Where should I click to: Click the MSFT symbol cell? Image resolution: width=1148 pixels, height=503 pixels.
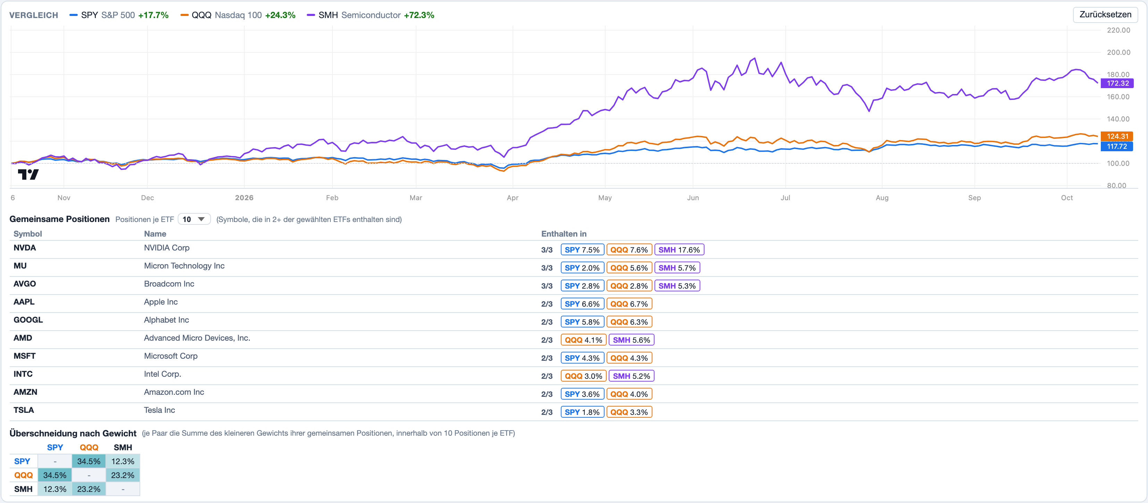click(x=25, y=356)
